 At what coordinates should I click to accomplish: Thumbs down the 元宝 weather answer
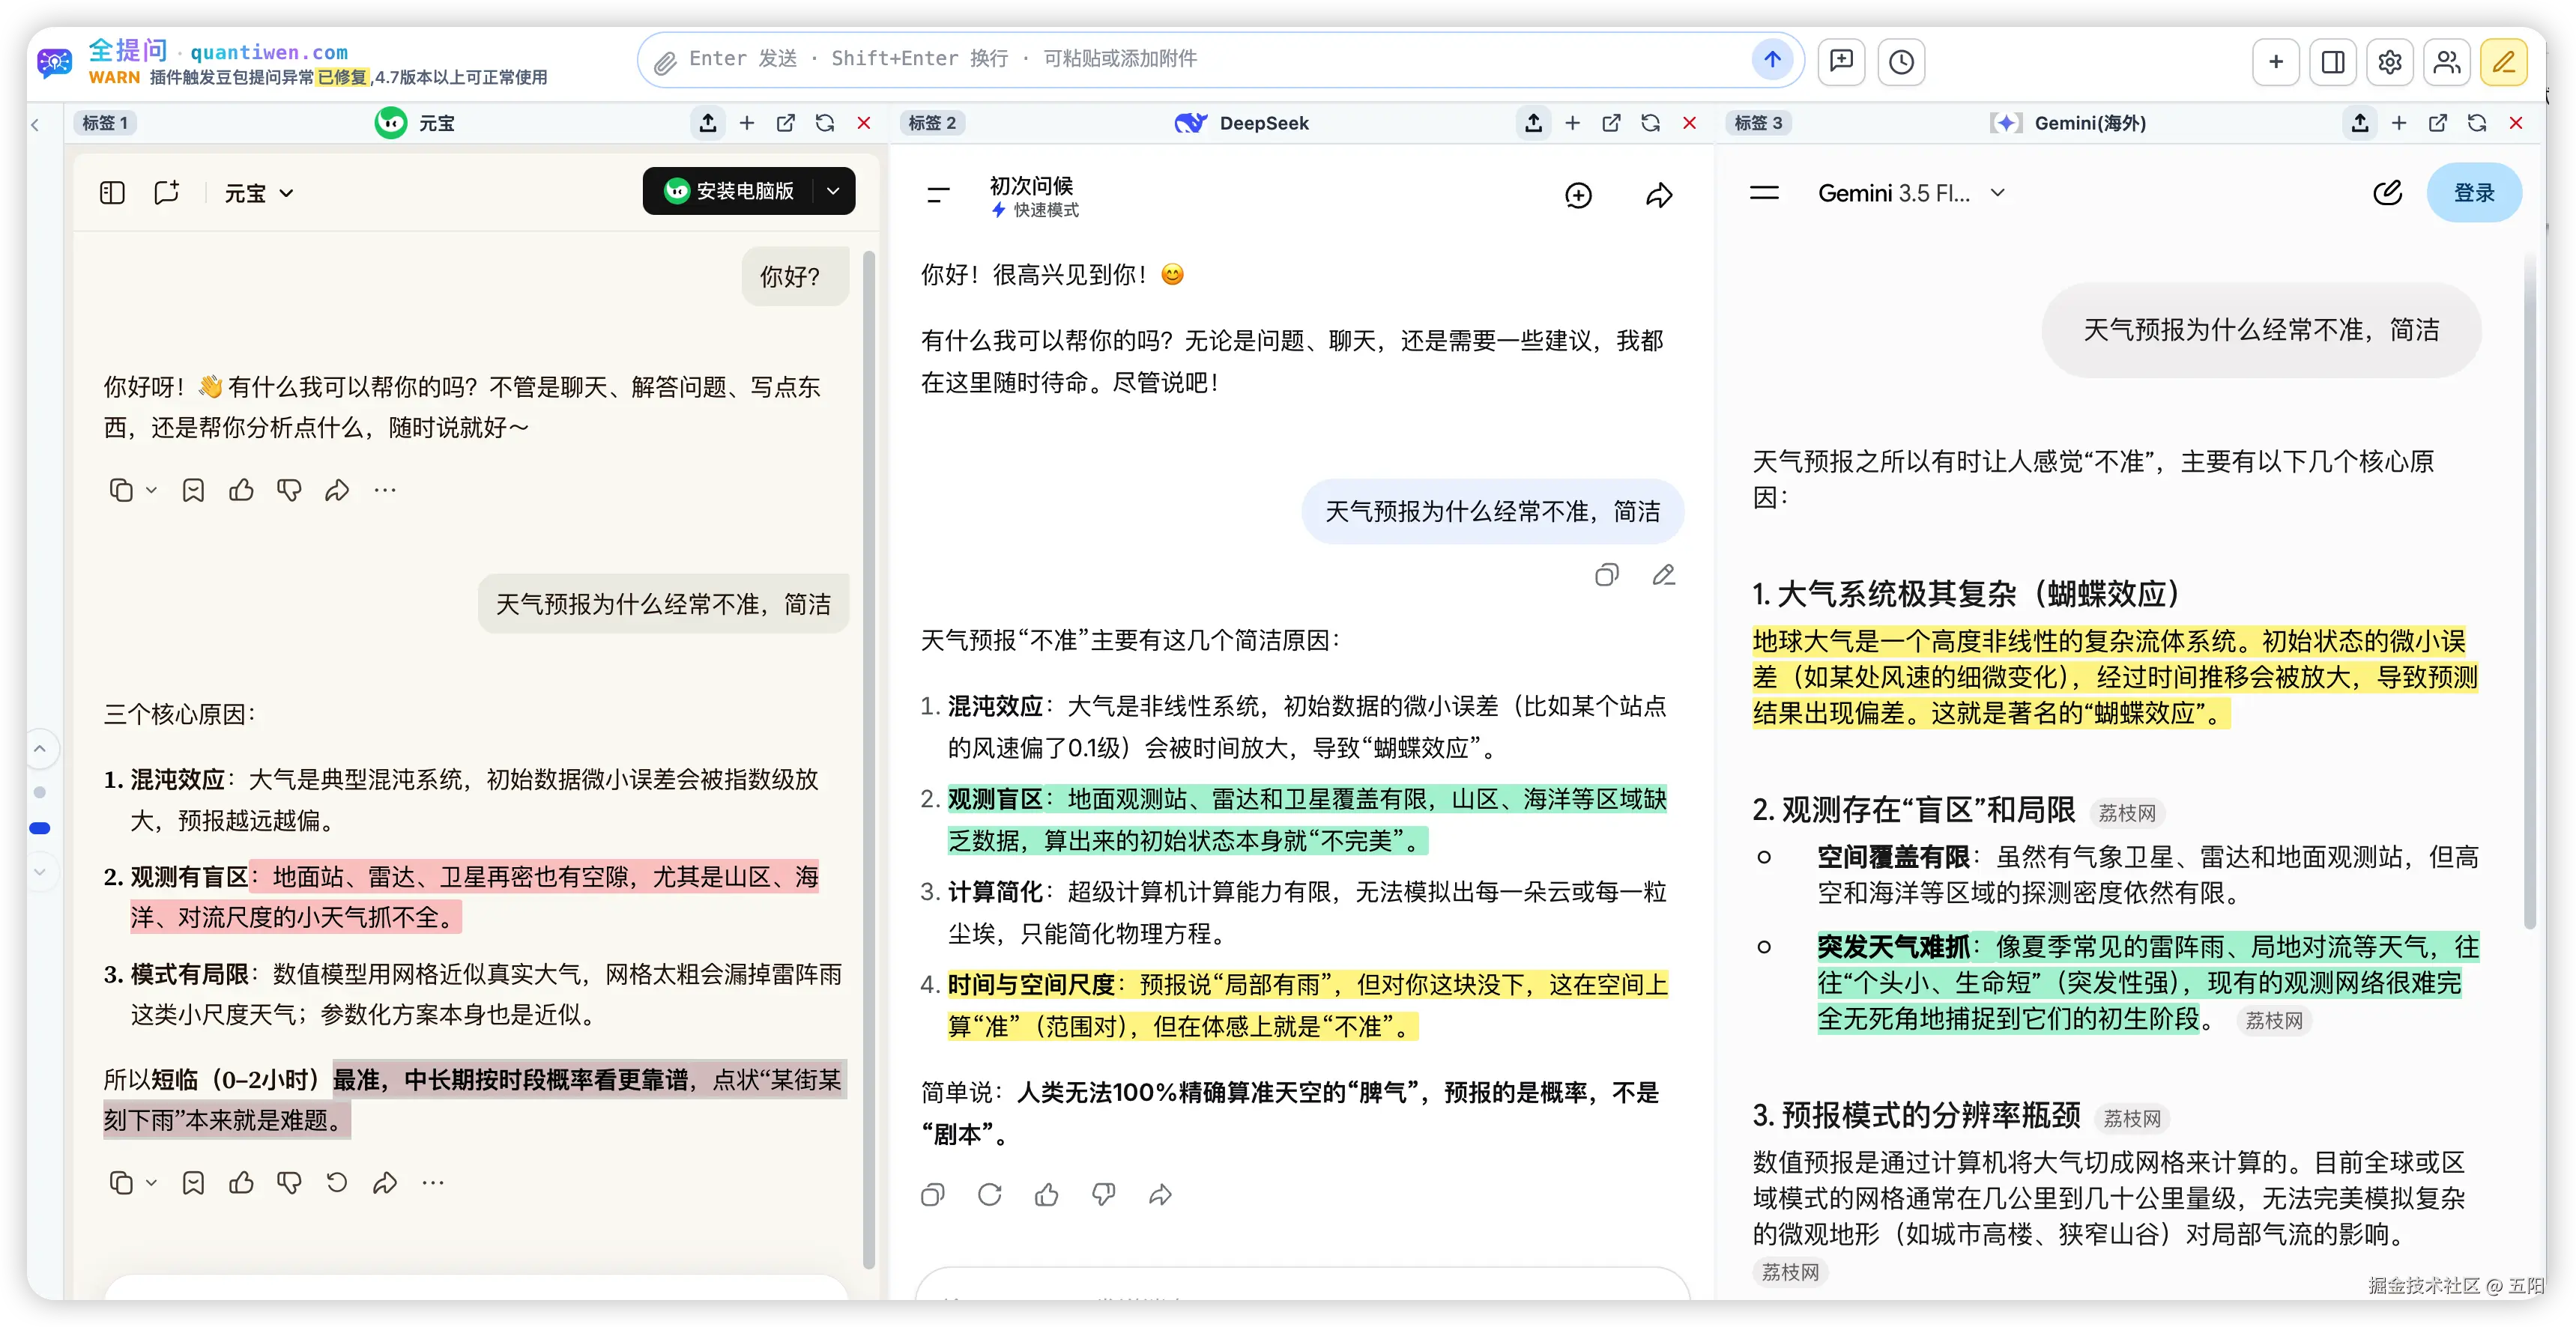pyautogui.click(x=289, y=1183)
